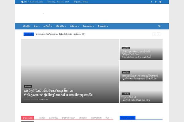
Task: Show previous headline in news ticker
Action: tap(154, 34)
